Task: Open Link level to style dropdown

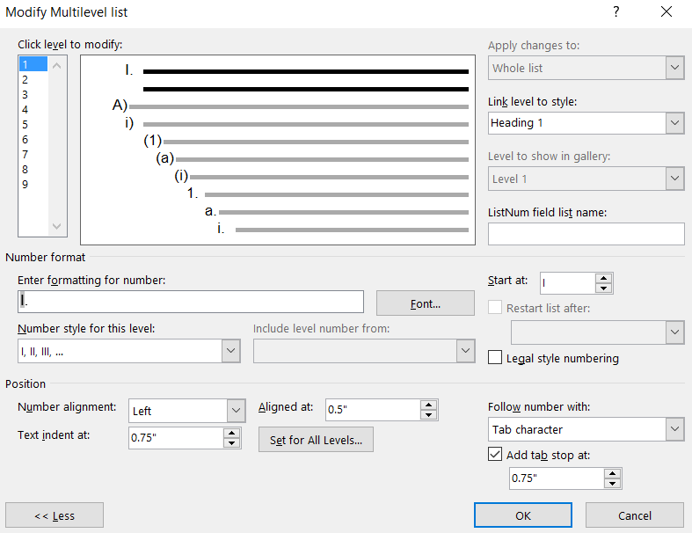Action: coord(674,123)
